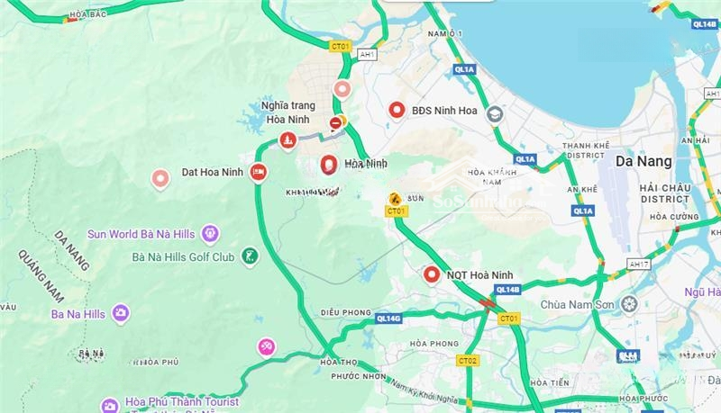Open the pink restaurant marker near Hòa Thọ
721x413 pixels.
[x=267, y=347]
